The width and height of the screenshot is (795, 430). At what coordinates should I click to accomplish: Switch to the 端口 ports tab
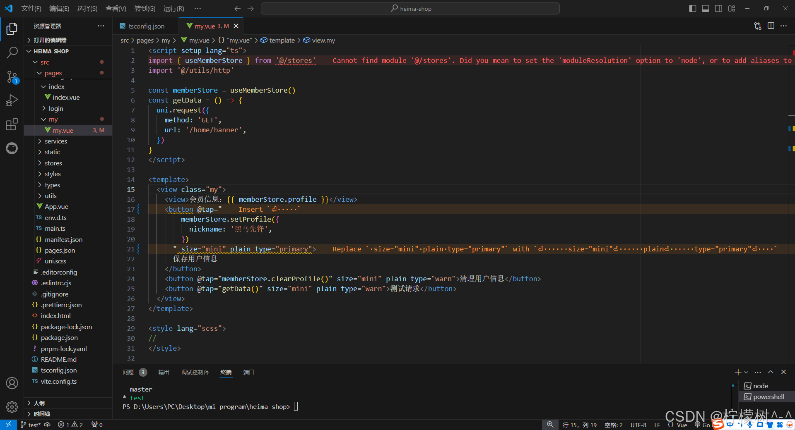click(248, 372)
